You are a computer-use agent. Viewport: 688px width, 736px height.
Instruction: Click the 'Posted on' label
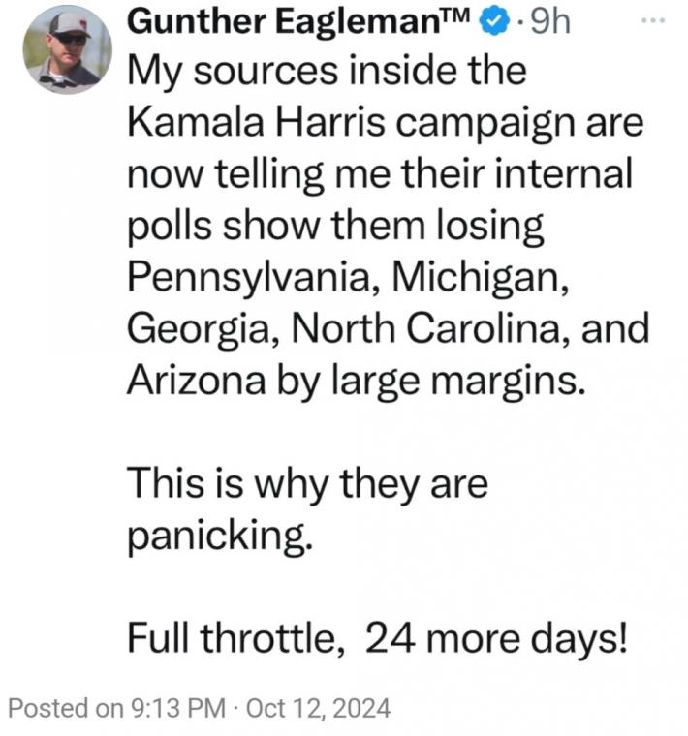click(66, 709)
